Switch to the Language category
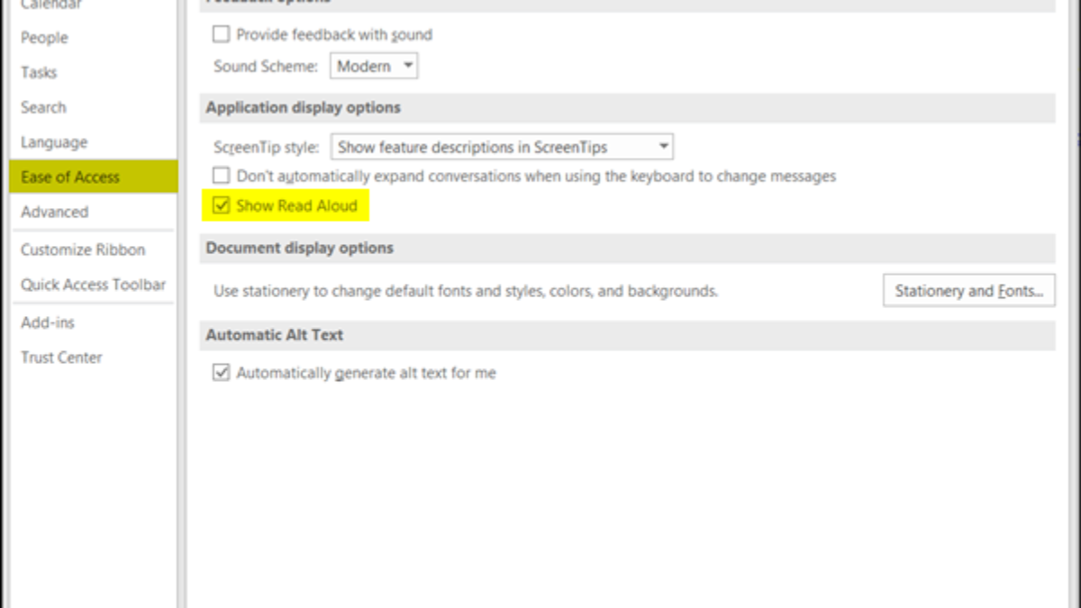This screenshot has height=608, width=1081. click(54, 142)
